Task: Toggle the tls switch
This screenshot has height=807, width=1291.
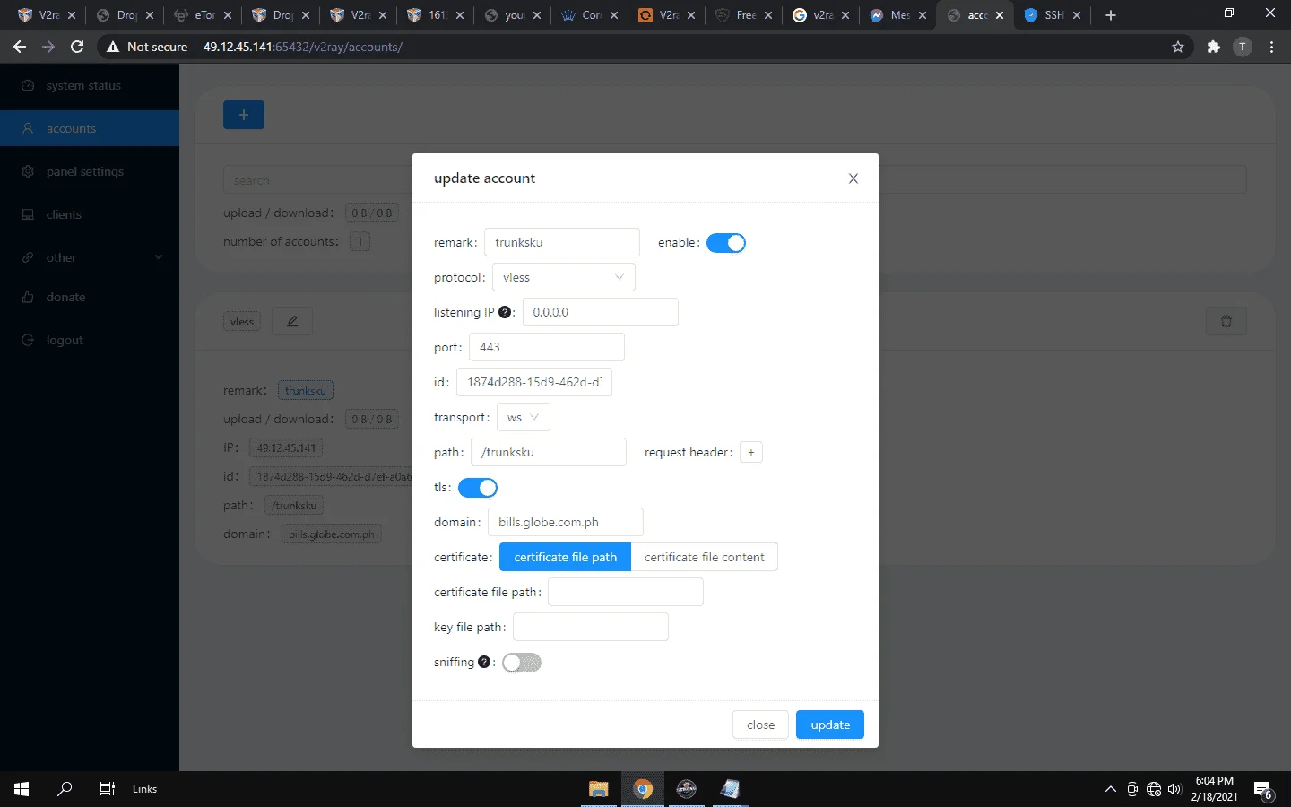Action: click(x=478, y=488)
